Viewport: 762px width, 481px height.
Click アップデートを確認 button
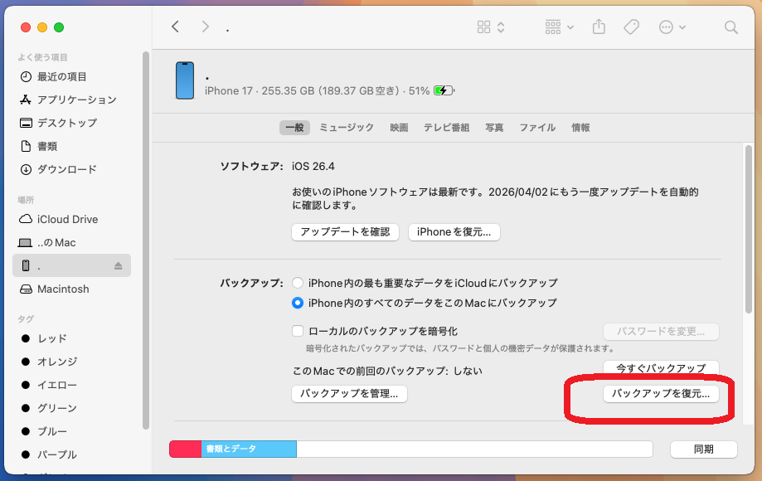pyautogui.click(x=345, y=232)
